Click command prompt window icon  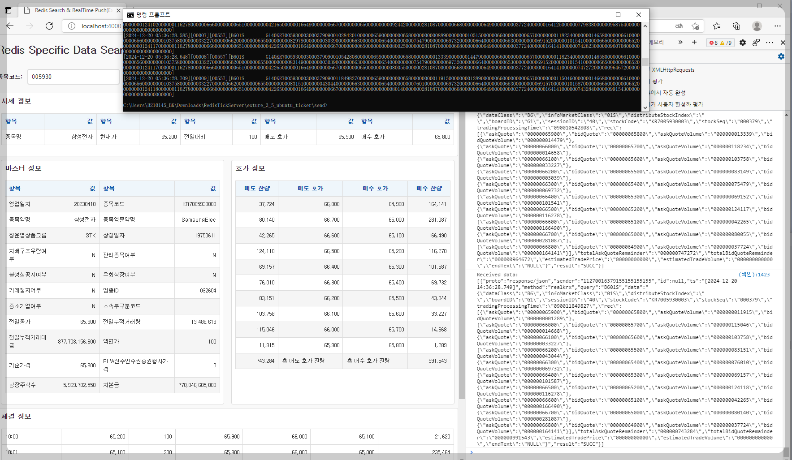click(x=130, y=15)
